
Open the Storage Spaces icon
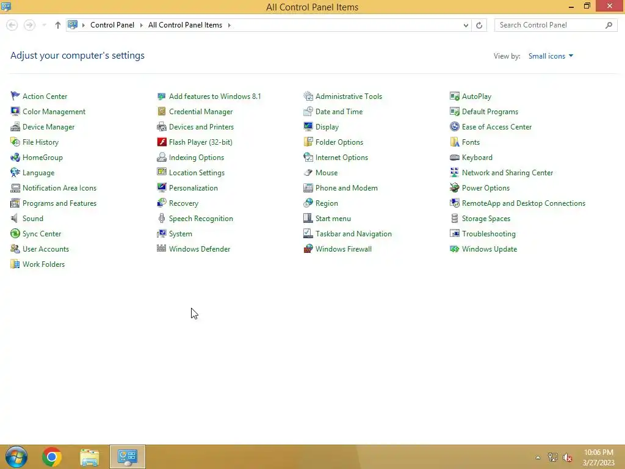454,219
